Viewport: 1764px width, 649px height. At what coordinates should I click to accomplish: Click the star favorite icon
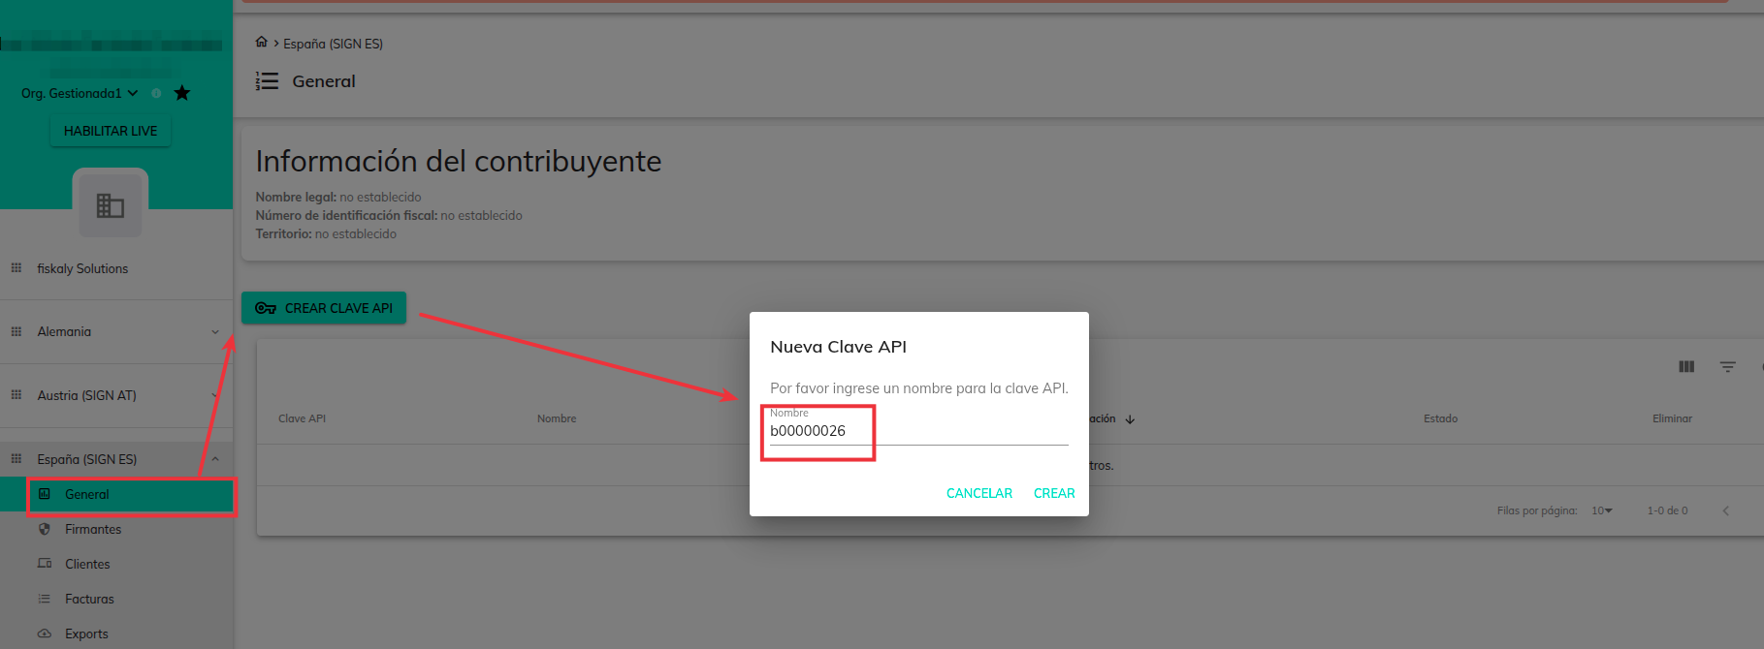click(182, 93)
